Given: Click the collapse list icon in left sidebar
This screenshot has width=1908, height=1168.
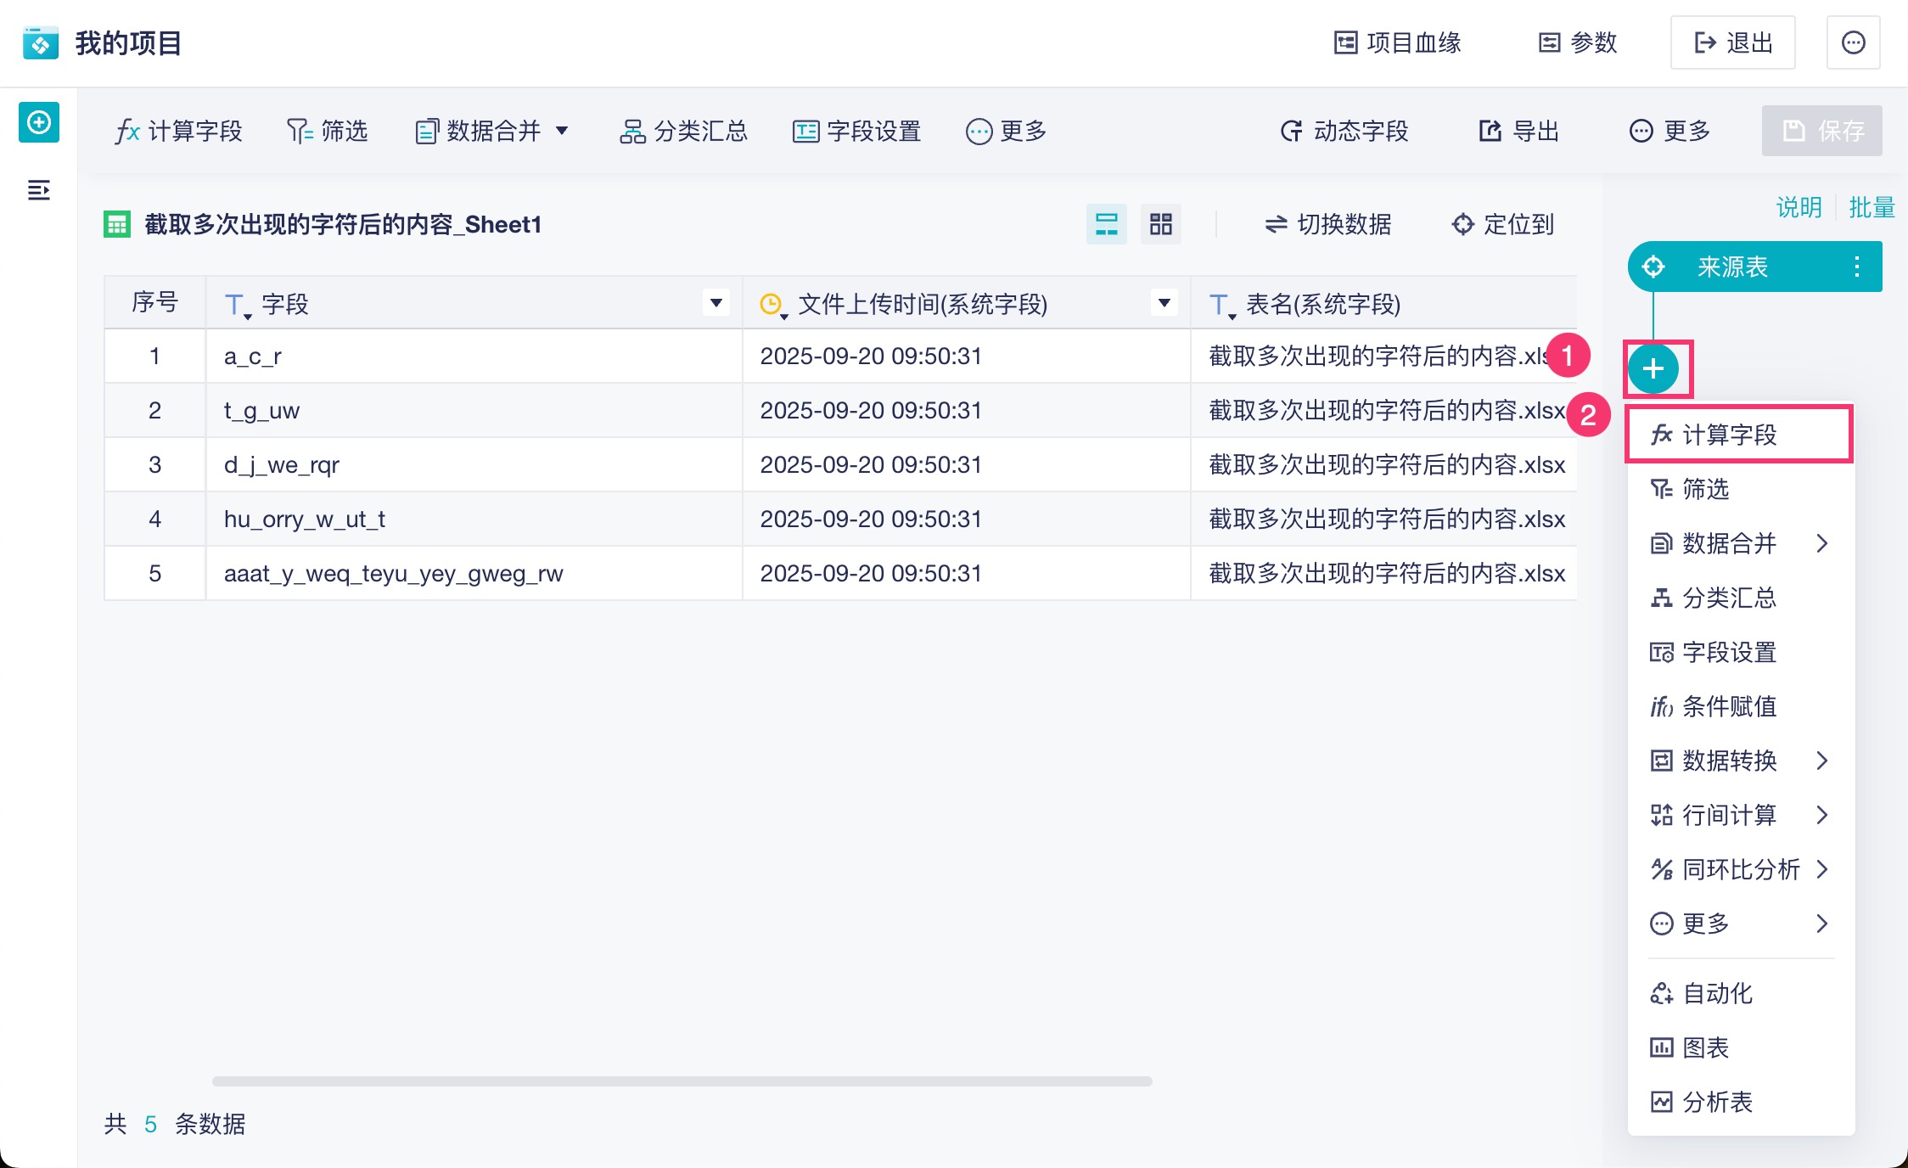Looking at the screenshot, I should 39,190.
